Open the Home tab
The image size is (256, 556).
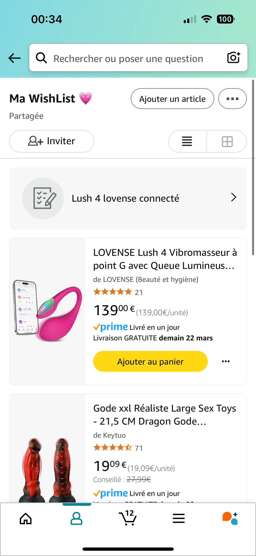tap(25, 518)
